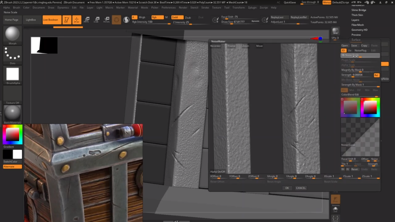Click the Frame icon at bottom right shelf
The width and height of the screenshot is (395, 222).
[x=335, y=218]
